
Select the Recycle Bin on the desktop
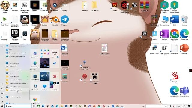(184, 19)
